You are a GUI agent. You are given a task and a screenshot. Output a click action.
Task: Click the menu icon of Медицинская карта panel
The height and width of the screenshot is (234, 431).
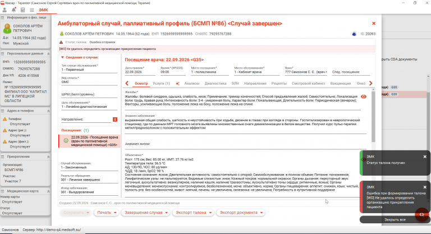pyautogui.click(x=2, y=191)
